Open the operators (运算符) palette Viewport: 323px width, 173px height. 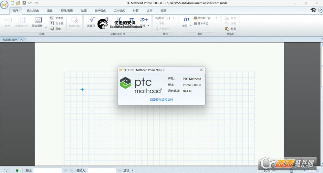[x=91, y=22]
